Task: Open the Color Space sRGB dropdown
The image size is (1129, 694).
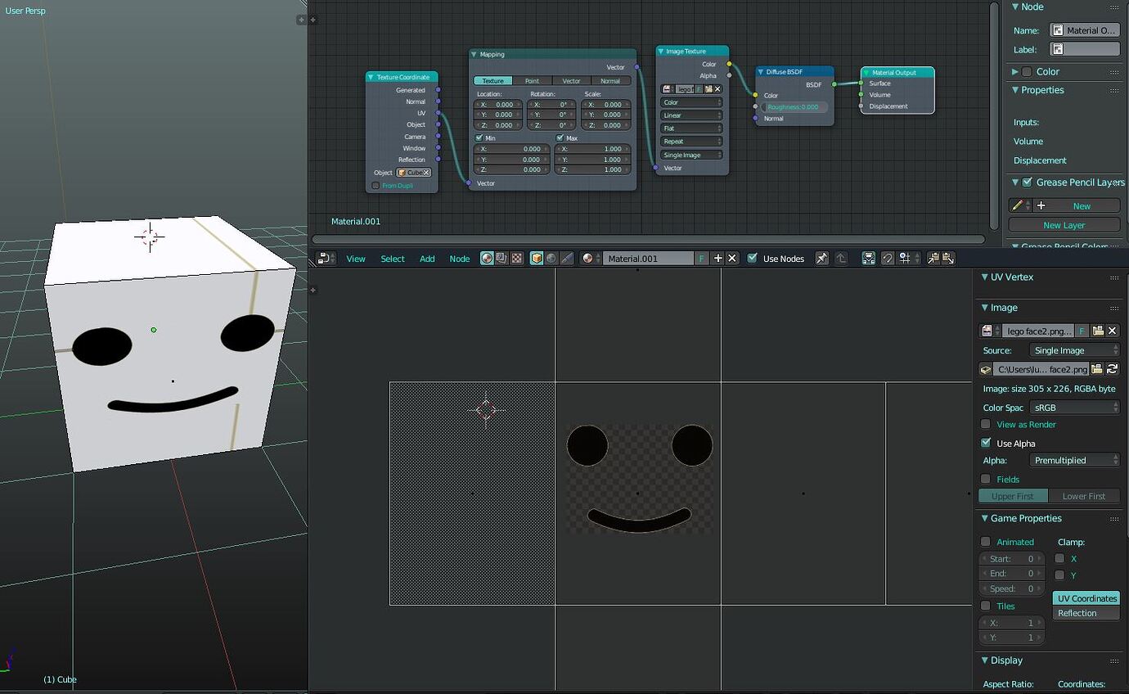Action: pyautogui.click(x=1074, y=408)
